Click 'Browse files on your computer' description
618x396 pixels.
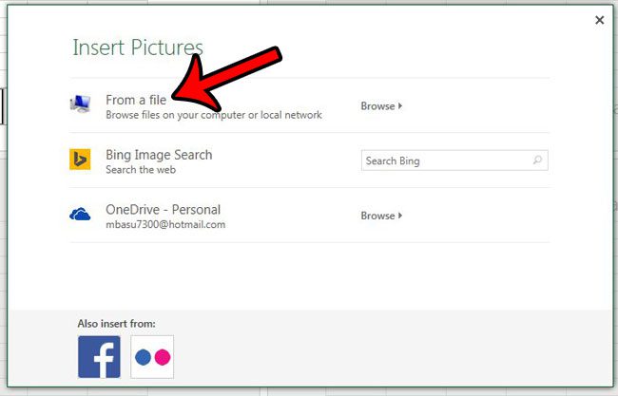[213, 115]
